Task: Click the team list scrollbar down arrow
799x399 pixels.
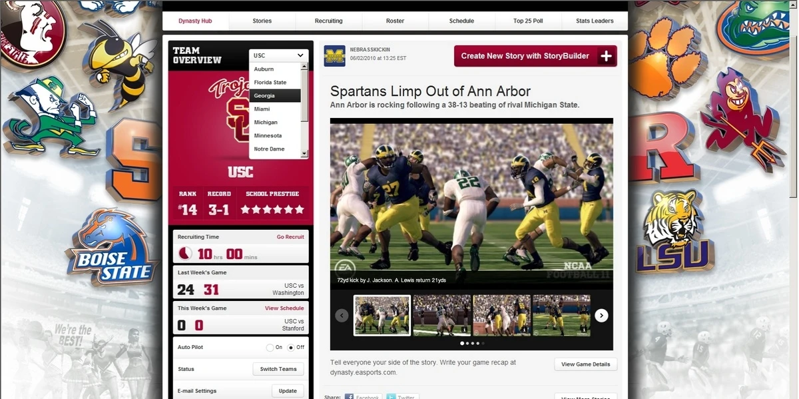Action: tap(304, 154)
